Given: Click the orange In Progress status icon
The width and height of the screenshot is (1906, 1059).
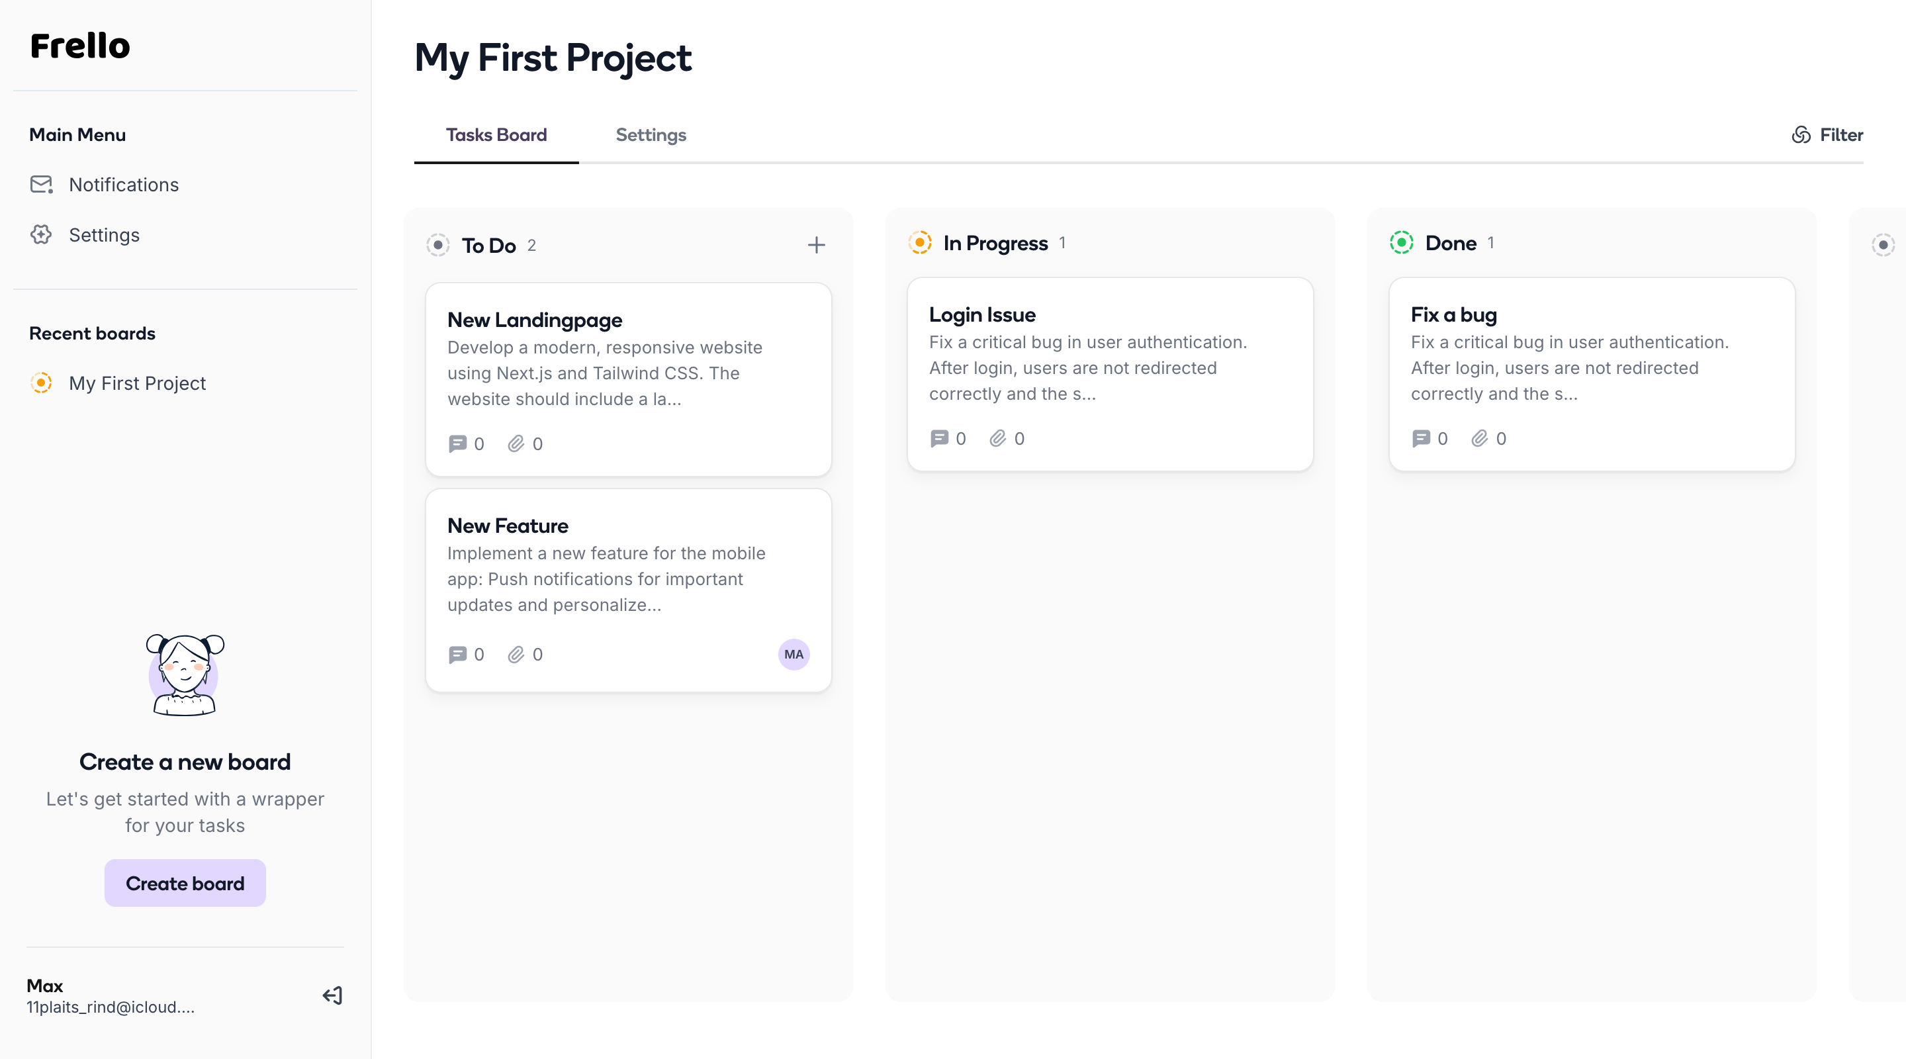Looking at the screenshot, I should tap(920, 243).
